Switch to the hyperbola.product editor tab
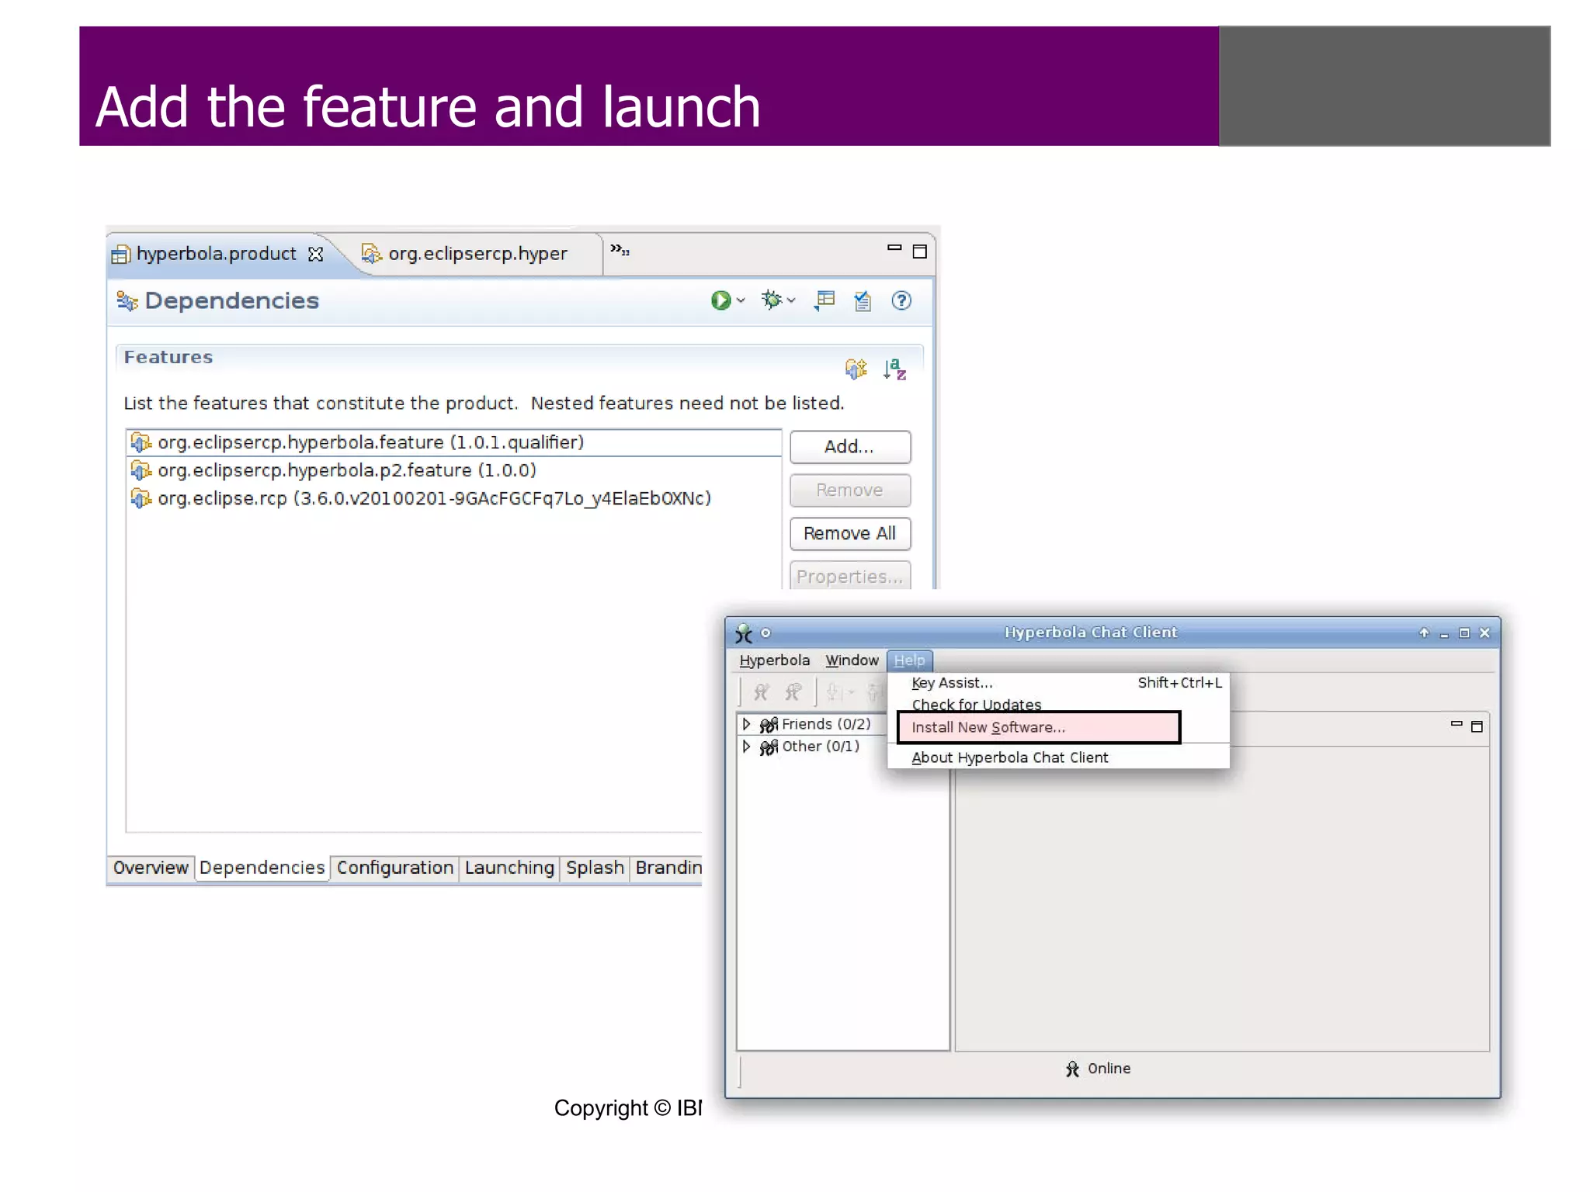The height and width of the screenshot is (1192, 1590). pos(216,254)
